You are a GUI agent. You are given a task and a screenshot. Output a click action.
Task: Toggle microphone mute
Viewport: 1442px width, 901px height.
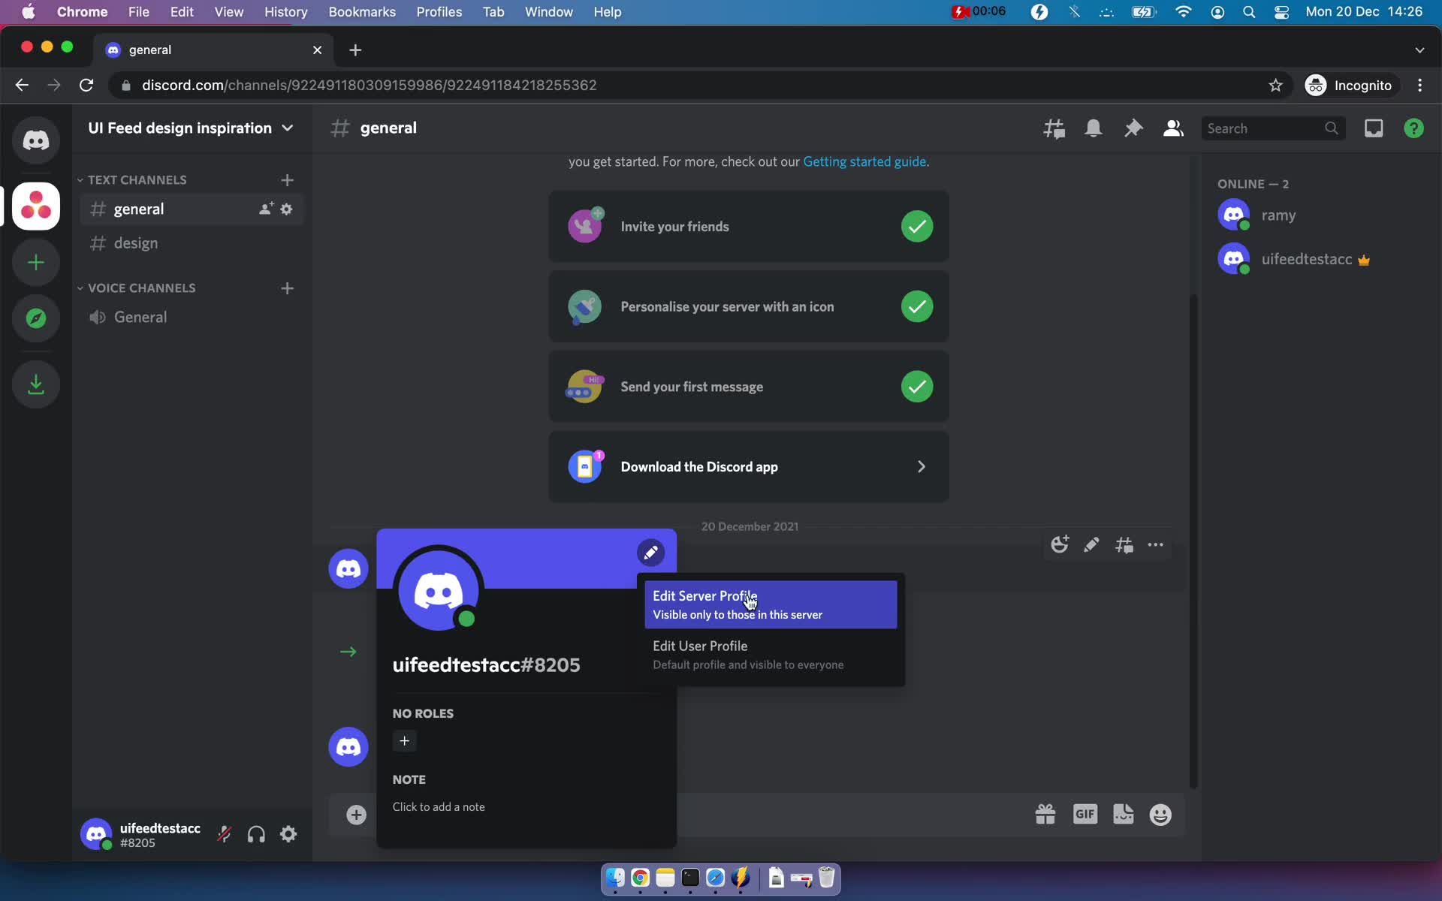pos(224,834)
